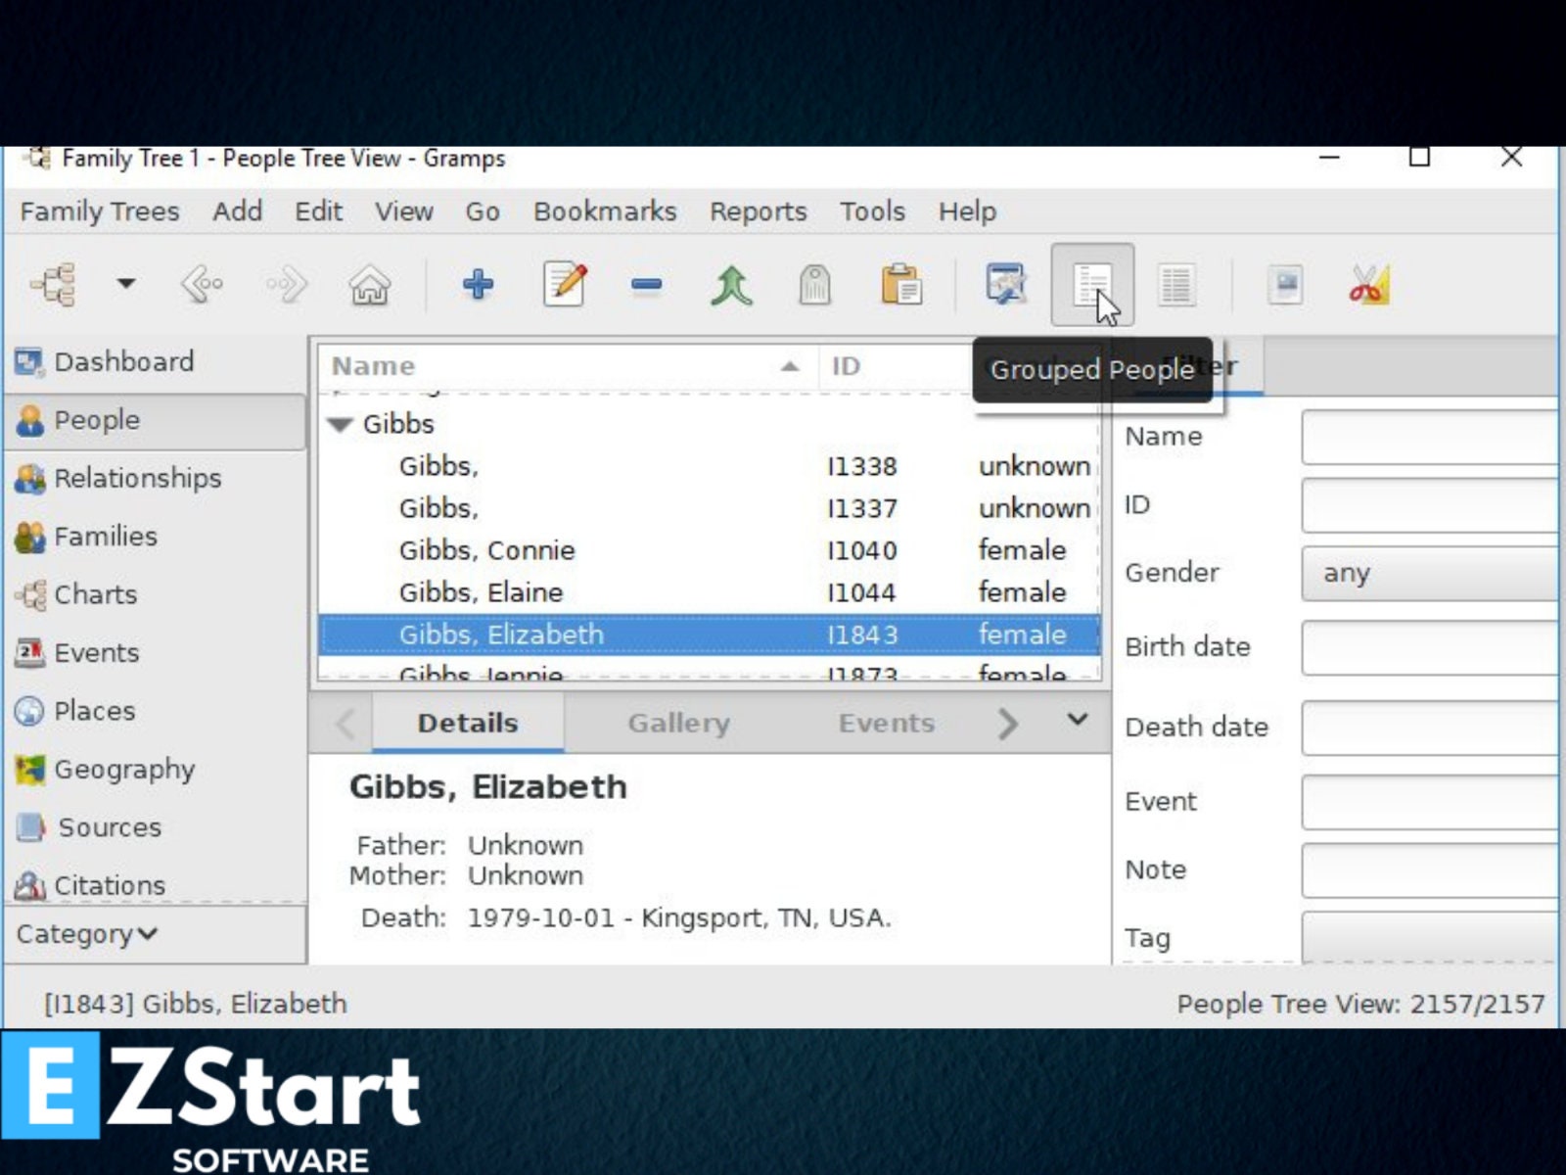This screenshot has height=1175, width=1566.
Task: Open the clipboard icon
Action: pyautogui.click(x=900, y=285)
